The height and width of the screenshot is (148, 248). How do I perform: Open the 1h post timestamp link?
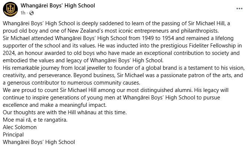pos(23,13)
